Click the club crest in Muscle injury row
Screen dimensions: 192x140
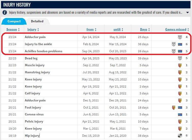(180, 65)
